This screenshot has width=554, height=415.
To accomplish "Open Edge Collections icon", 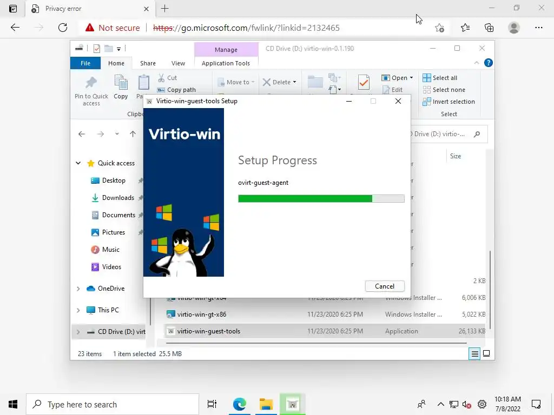I will 489,28.
